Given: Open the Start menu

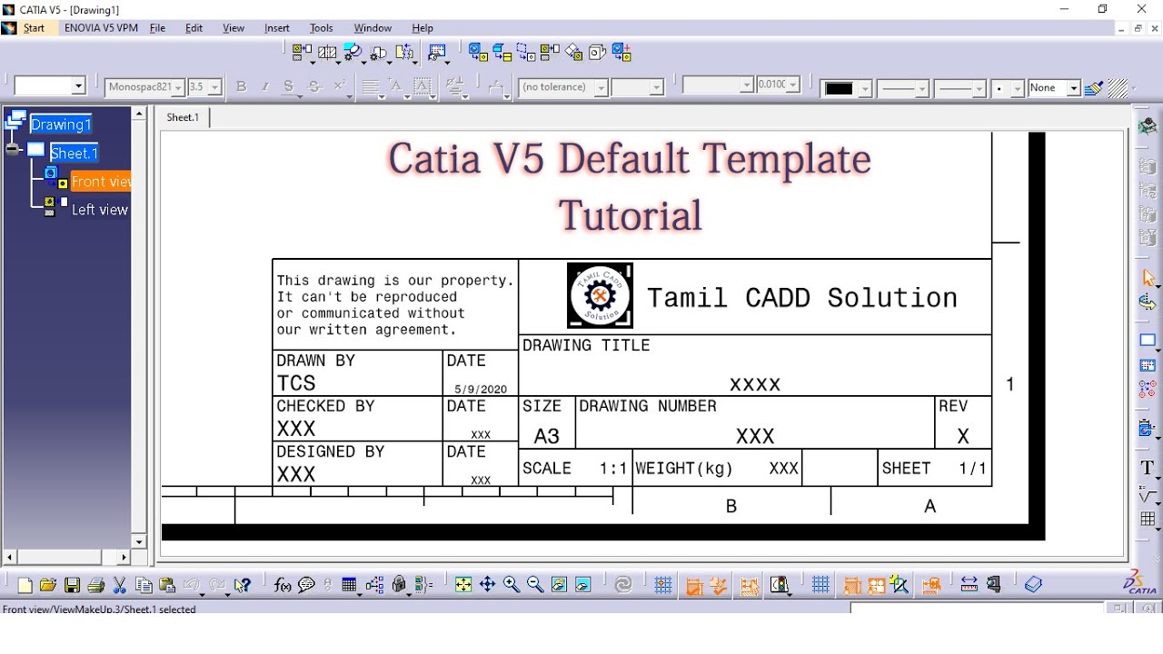Looking at the screenshot, I should (x=34, y=28).
